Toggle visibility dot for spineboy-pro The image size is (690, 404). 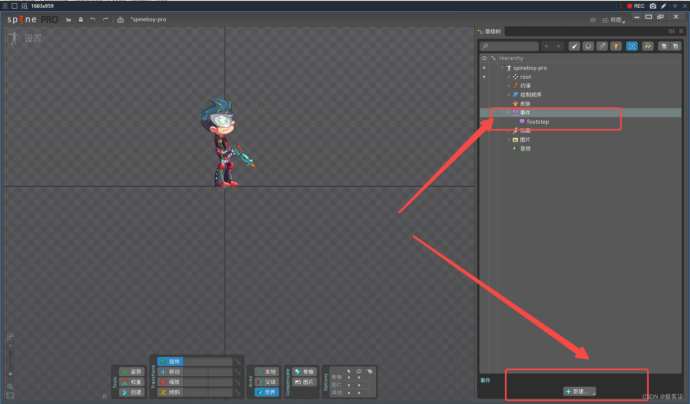485,68
